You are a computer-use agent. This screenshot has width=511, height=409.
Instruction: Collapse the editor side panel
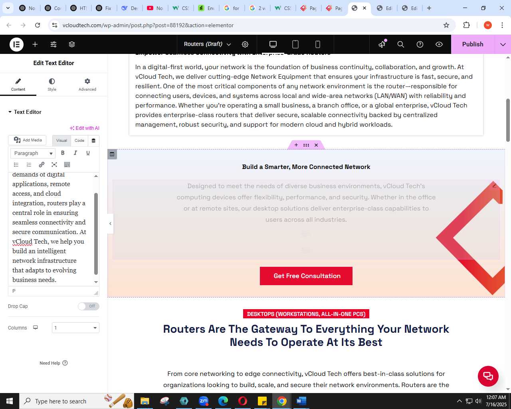[x=110, y=223]
